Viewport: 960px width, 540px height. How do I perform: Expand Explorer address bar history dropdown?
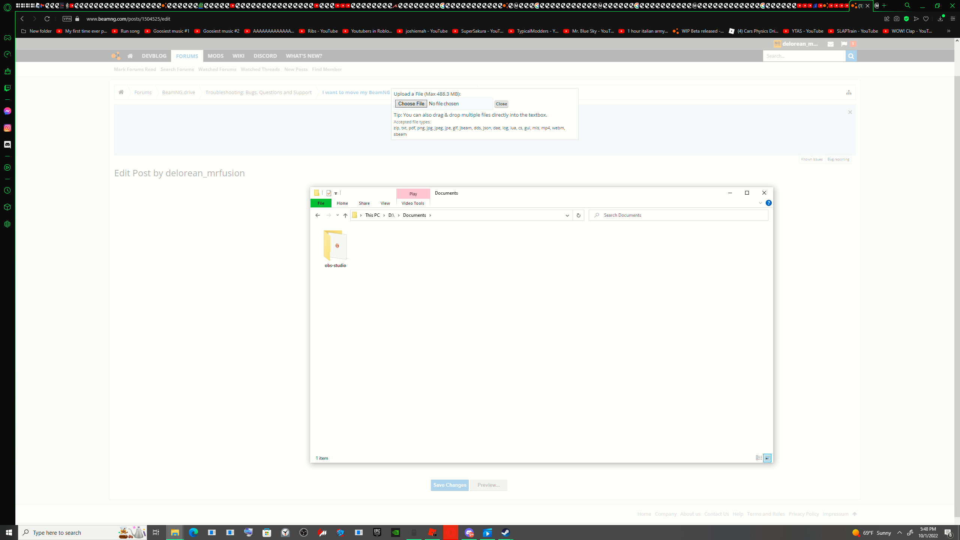pos(567,215)
